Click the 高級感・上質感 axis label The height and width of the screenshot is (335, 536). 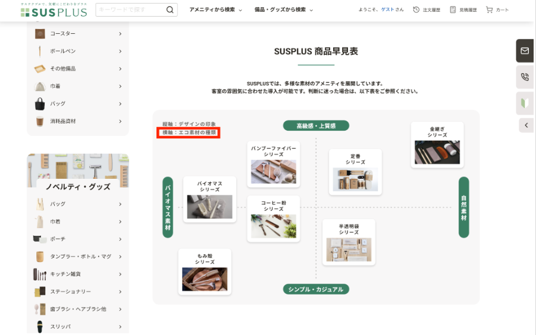tap(316, 125)
